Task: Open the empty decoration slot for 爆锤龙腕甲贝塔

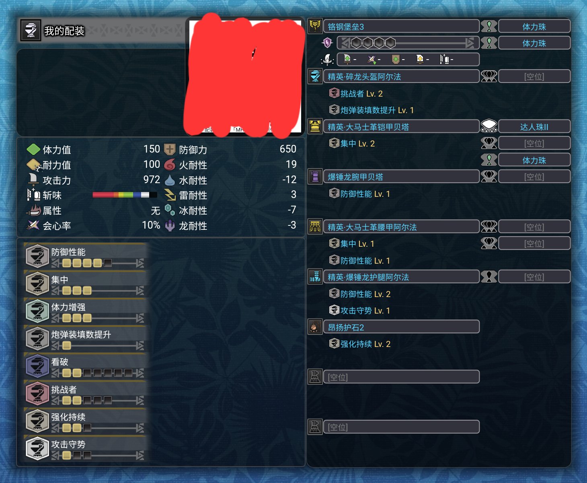Action: [534, 176]
